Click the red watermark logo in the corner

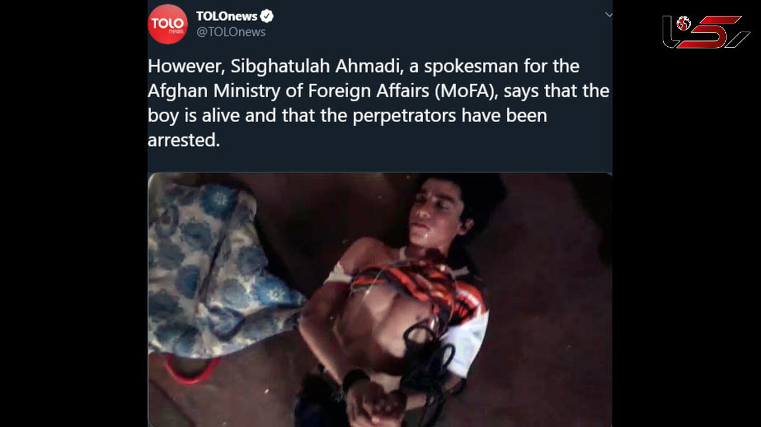tap(706, 32)
